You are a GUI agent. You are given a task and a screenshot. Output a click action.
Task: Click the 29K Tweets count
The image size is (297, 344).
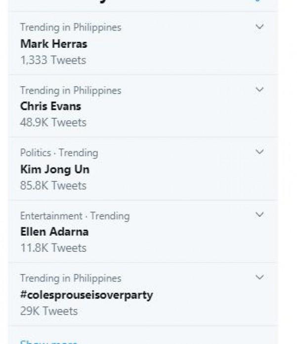pos(49,311)
